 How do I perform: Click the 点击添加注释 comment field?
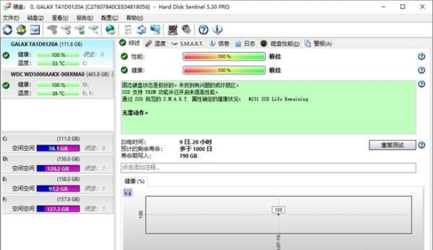click(268, 168)
